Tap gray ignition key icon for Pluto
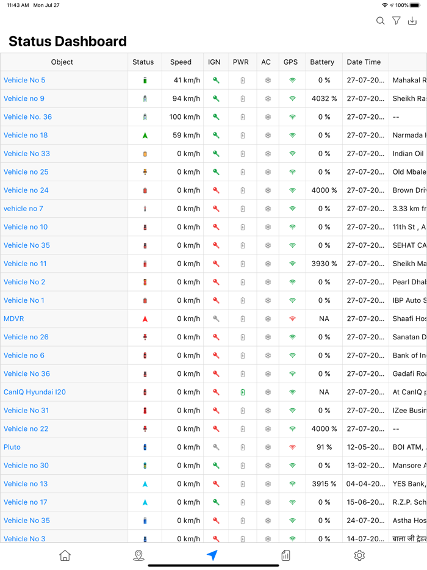 [x=216, y=447]
